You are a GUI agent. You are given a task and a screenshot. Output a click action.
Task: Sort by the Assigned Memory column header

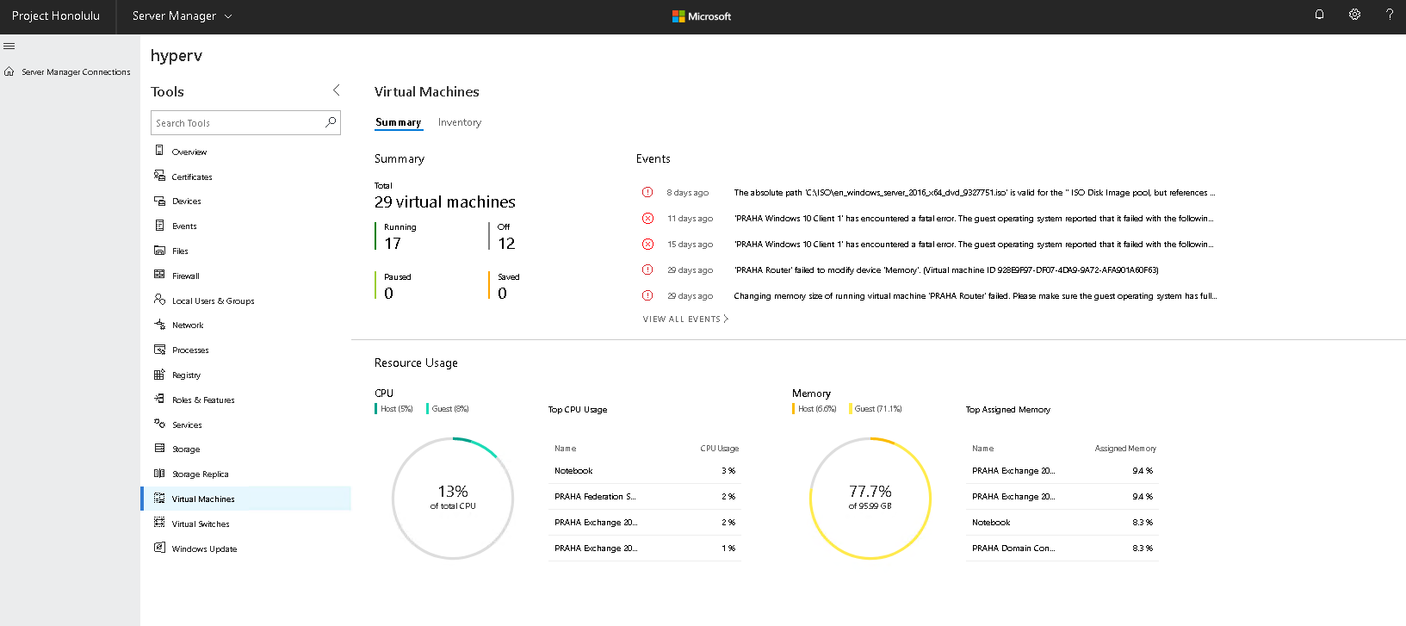pos(1125,449)
